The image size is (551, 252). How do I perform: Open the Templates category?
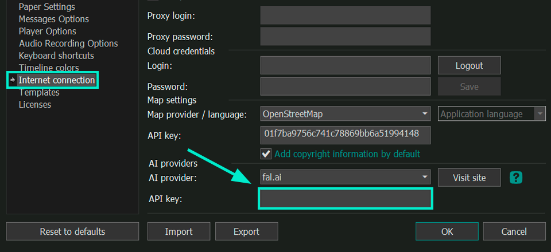coord(39,93)
